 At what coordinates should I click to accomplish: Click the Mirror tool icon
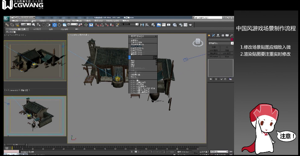[x=142, y=25]
